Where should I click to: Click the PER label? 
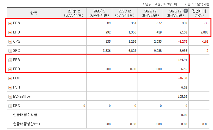pos(16,60)
